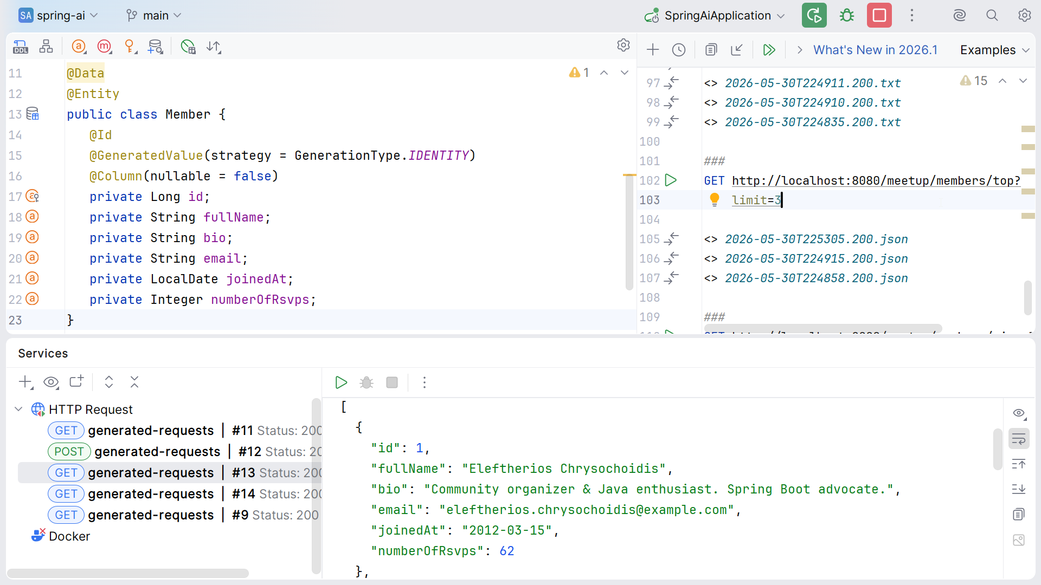Click the response viewer vertical scrollbar
Viewport: 1041px width, 585px height.
click(x=998, y=449)
